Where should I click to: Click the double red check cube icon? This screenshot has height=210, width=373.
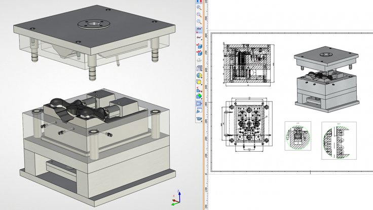click(199, 52)
